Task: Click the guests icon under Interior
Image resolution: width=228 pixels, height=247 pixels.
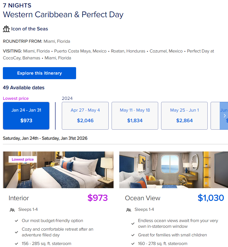Action: (12, 210)
